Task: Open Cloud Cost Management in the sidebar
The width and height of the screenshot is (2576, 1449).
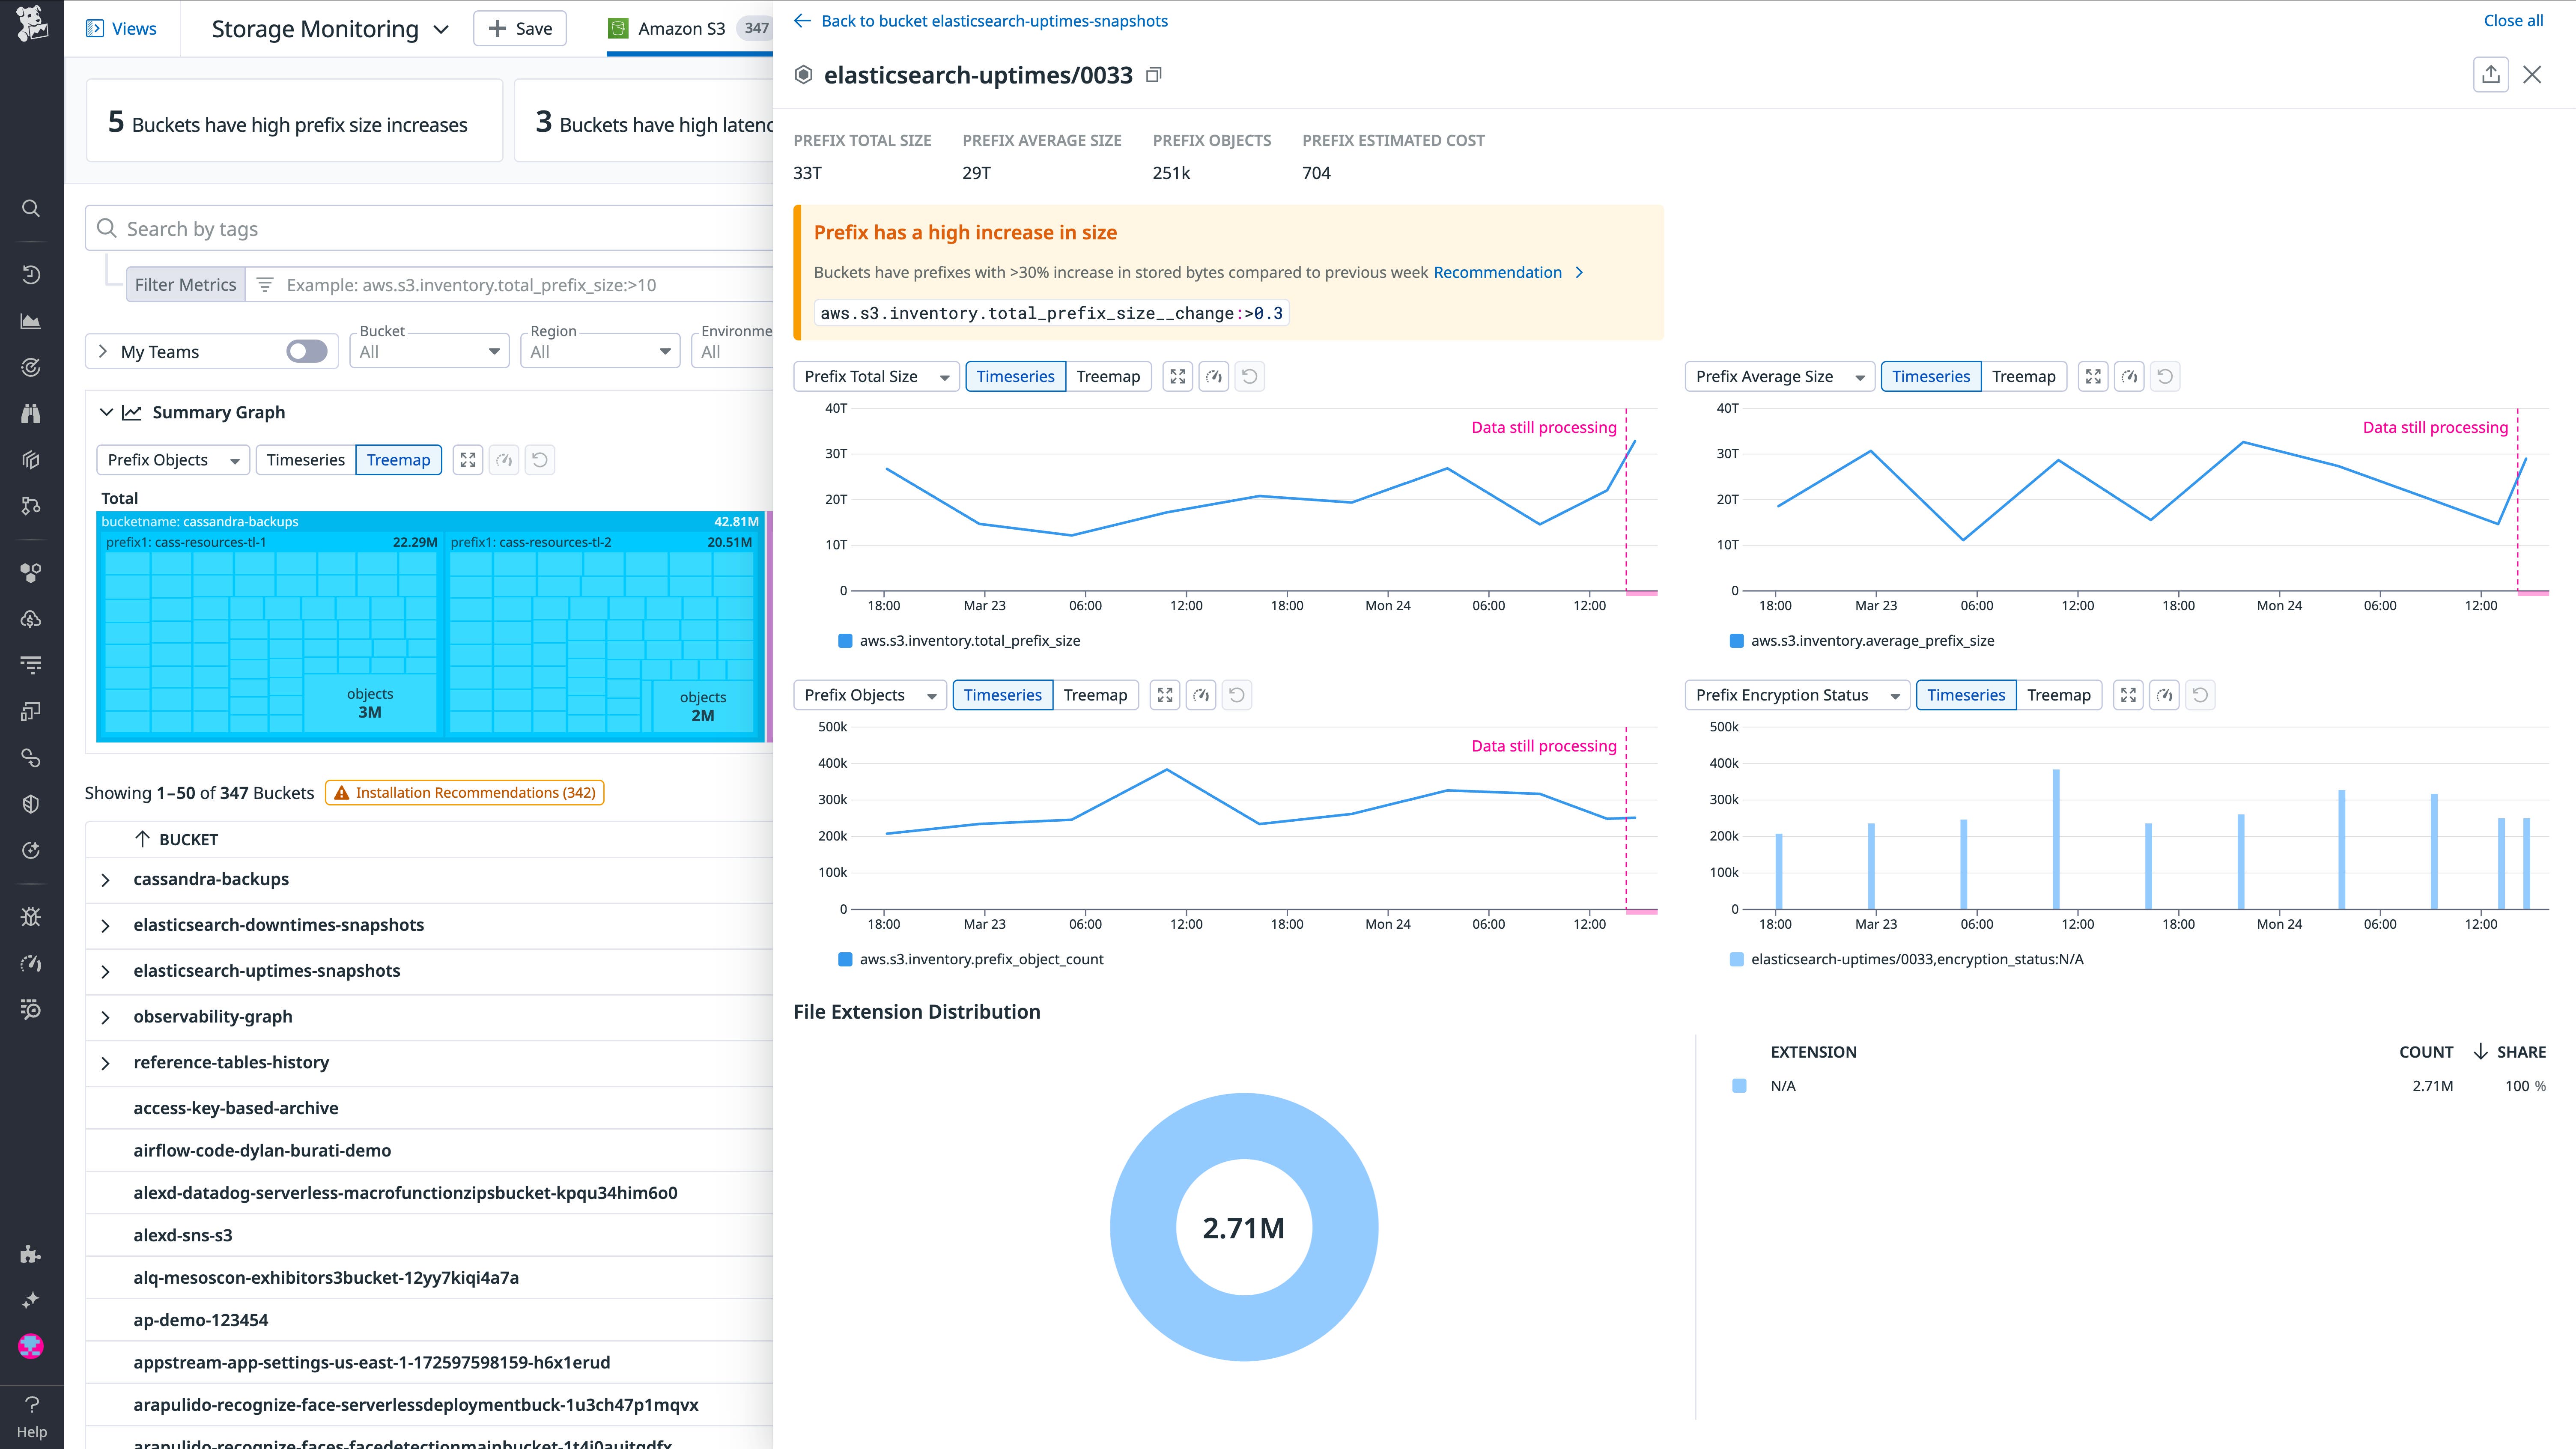Action: point(30,619)
